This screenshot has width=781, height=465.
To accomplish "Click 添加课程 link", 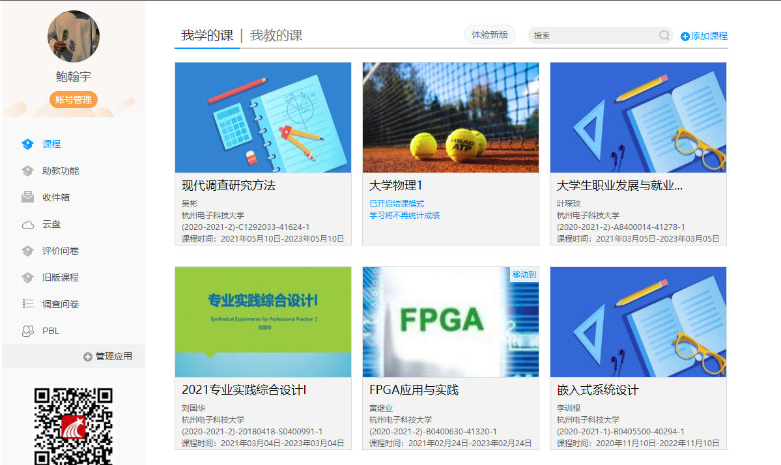I will coord(704,36).
